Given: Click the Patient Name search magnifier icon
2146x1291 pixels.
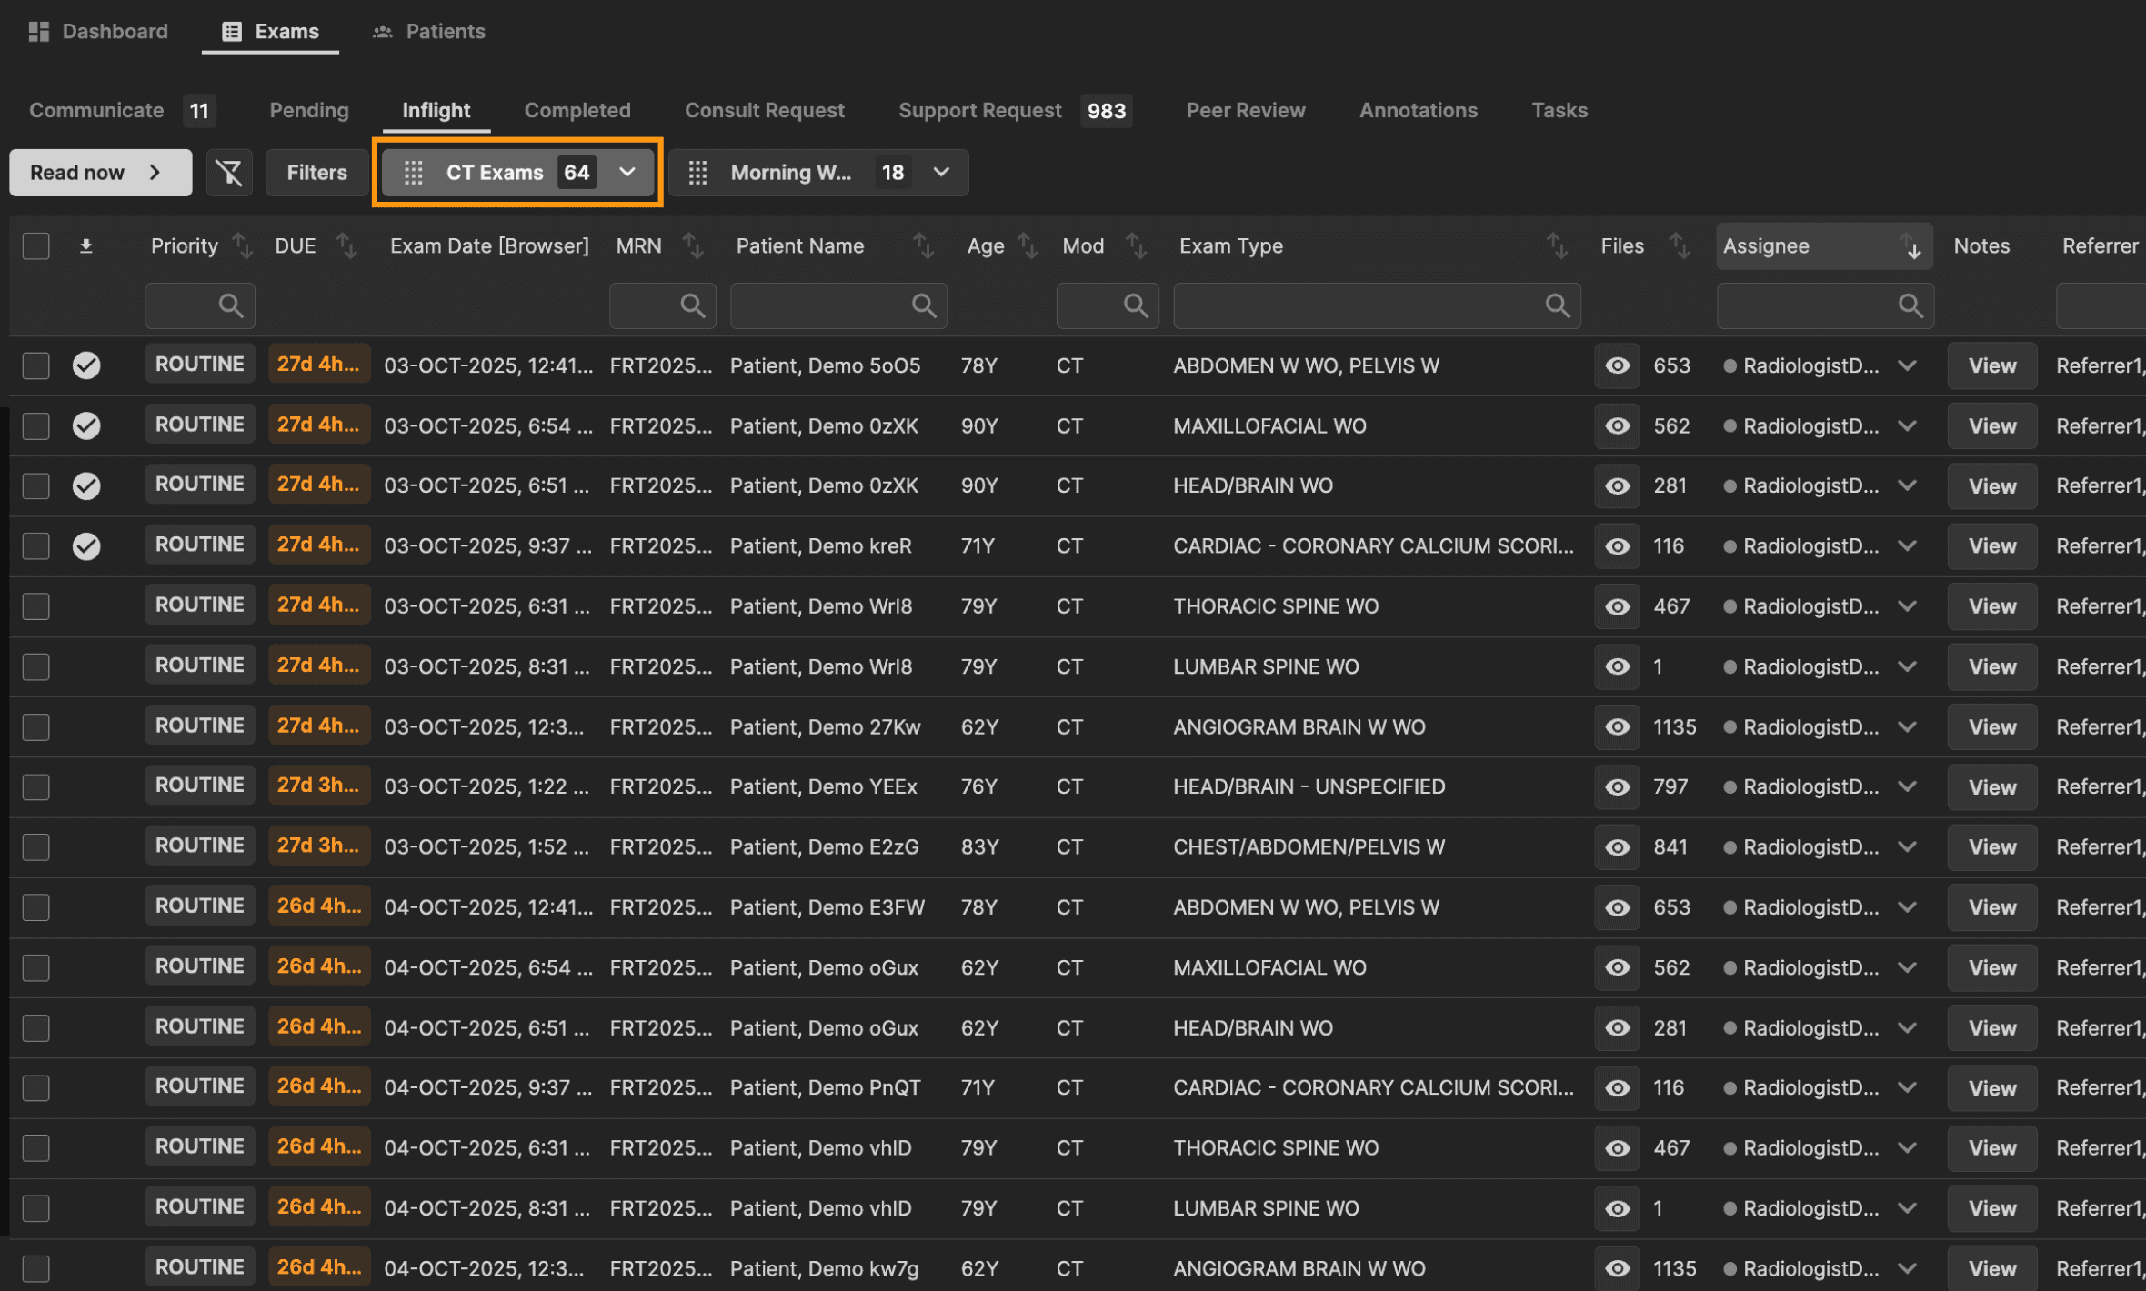Looking at the screenshot, I should click(923, 305).
